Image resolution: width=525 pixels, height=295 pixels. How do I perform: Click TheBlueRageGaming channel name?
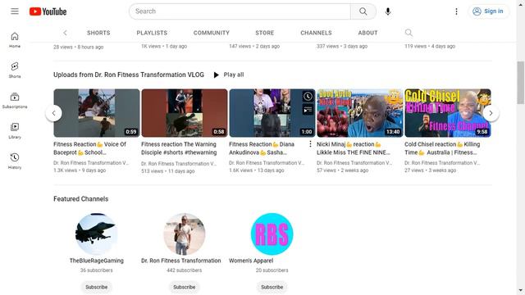point(97,261)
